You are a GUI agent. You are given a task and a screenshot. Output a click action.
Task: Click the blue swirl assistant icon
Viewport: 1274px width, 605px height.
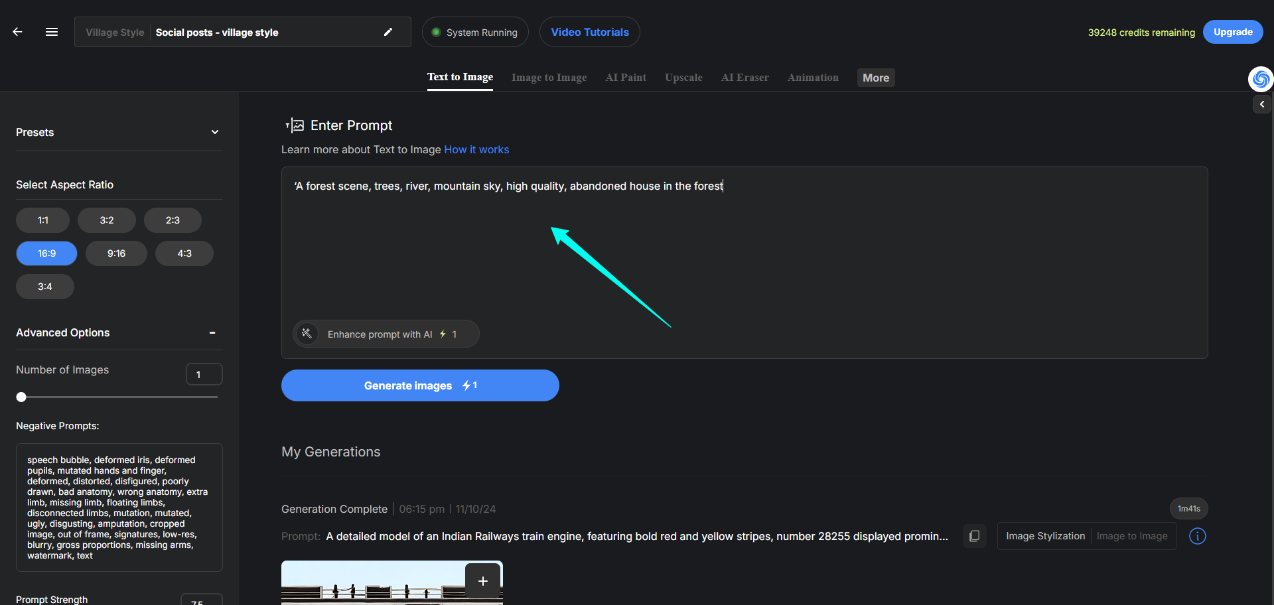pos(1261,80)
